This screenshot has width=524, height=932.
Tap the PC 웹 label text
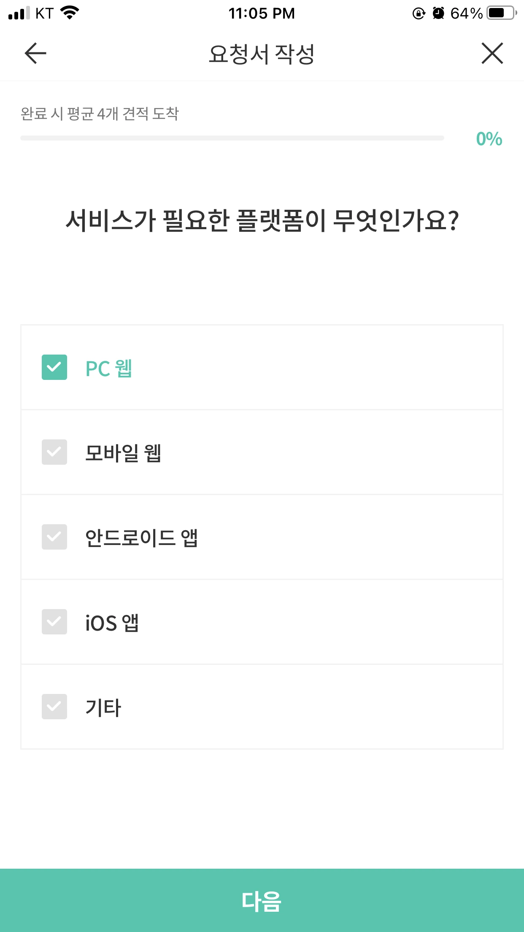point(109,368)
